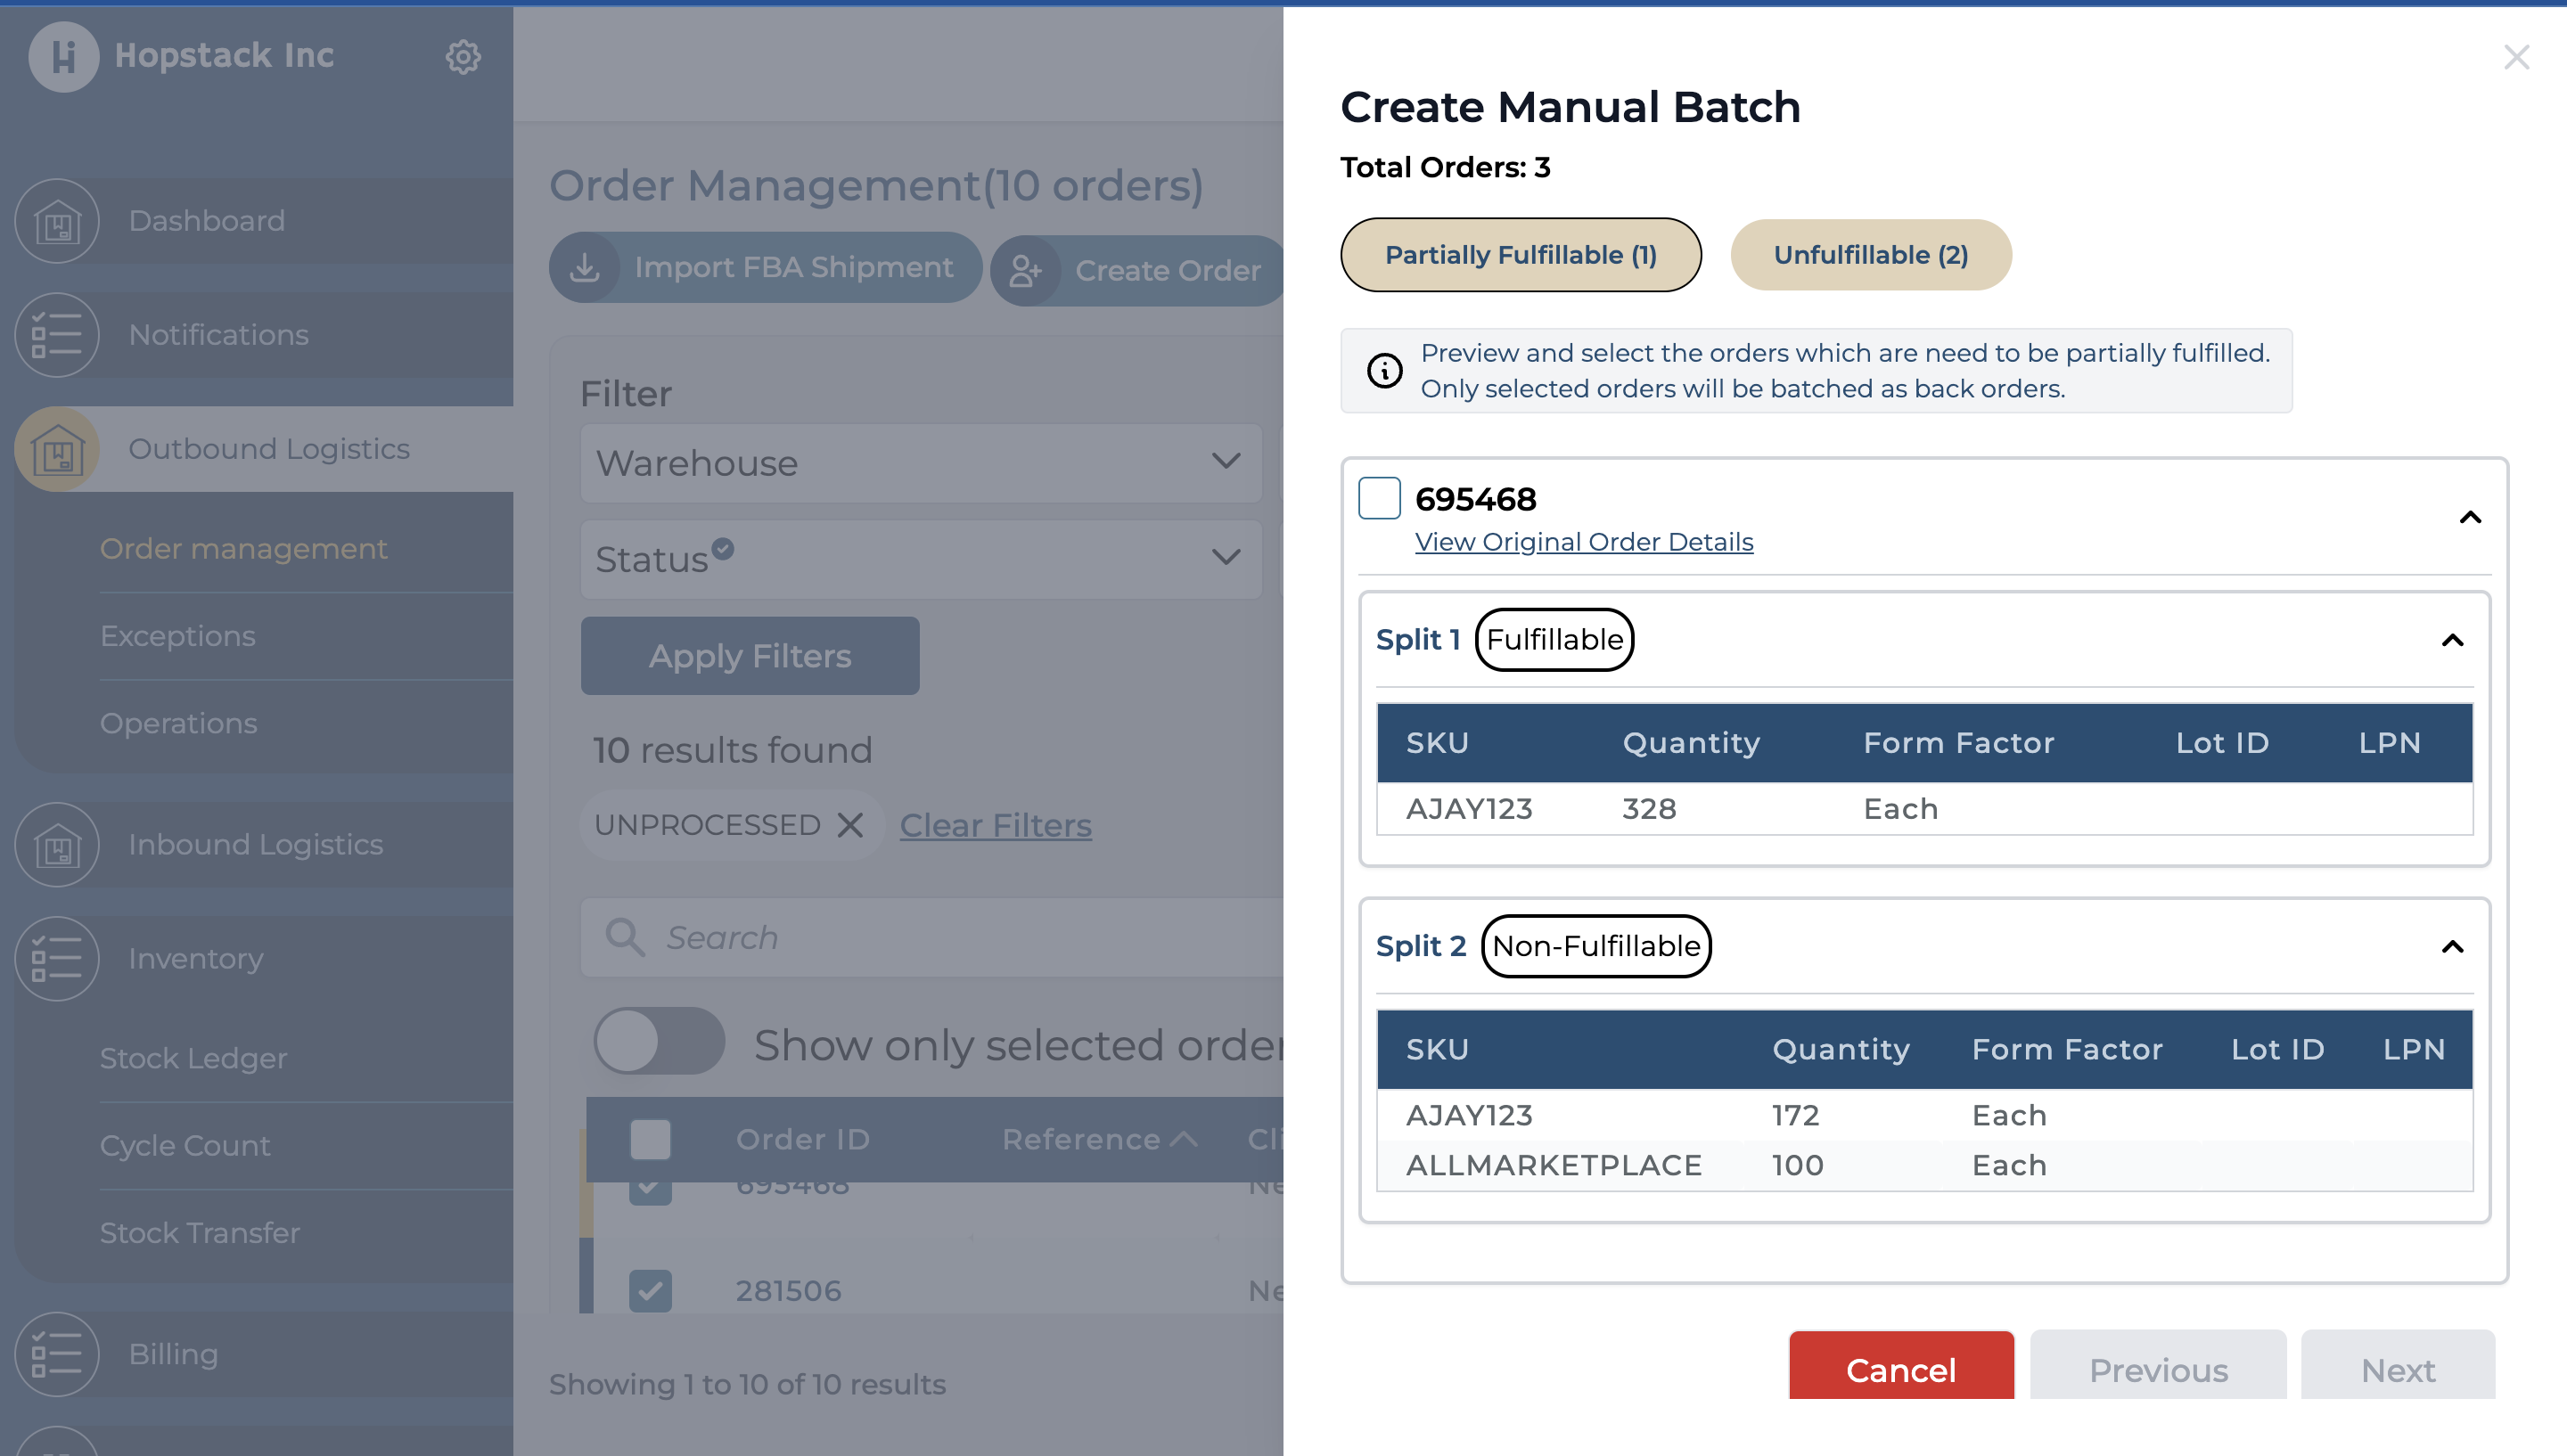2567x1456 pixels.
Task: Click the Notifications list icon
Action: pyautogui.click(x=57, y=335)
